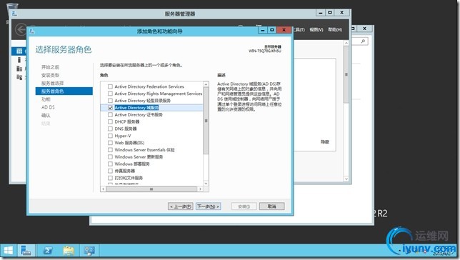The width and height of the screenshot is (460, 260).
Task: Maximize the add roles wizard window
Action: pyautogui.click(x=272, y=30)
